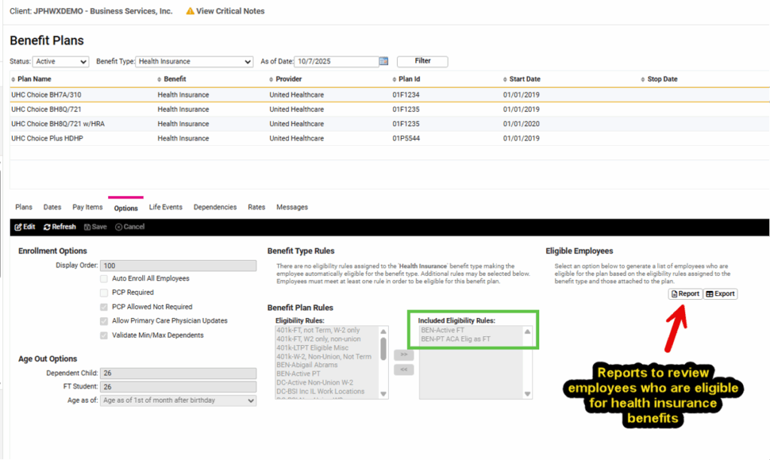Generate eligible employees Report
Image resolution: width=770 pixels, height=460 pixels.
685,294
